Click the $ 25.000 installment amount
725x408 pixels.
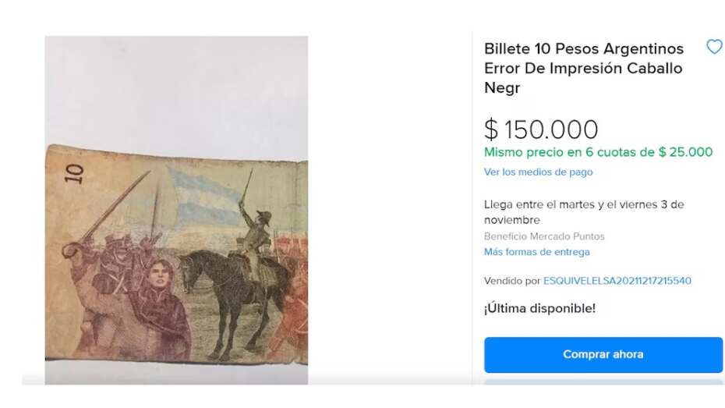686,152
